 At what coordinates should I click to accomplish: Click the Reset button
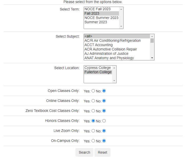click(103, 152)
